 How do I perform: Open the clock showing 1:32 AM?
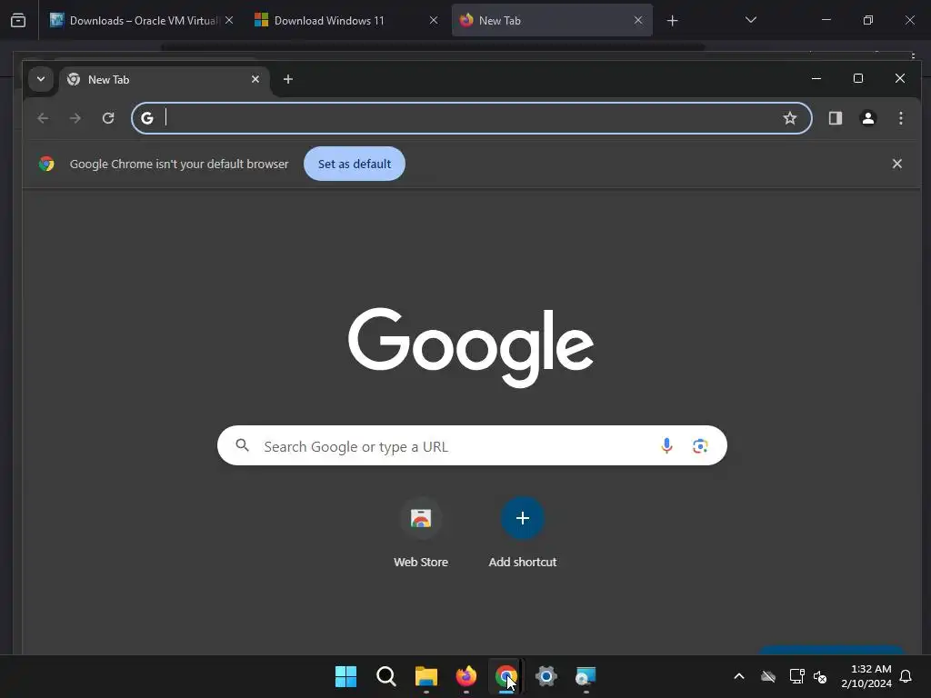866,676
